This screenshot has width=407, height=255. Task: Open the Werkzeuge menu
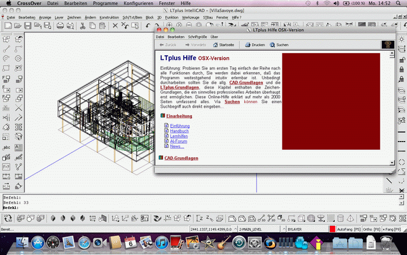tap(191, 17)
